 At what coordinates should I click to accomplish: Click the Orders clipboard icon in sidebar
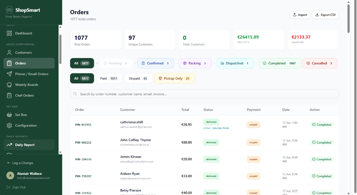9,63
